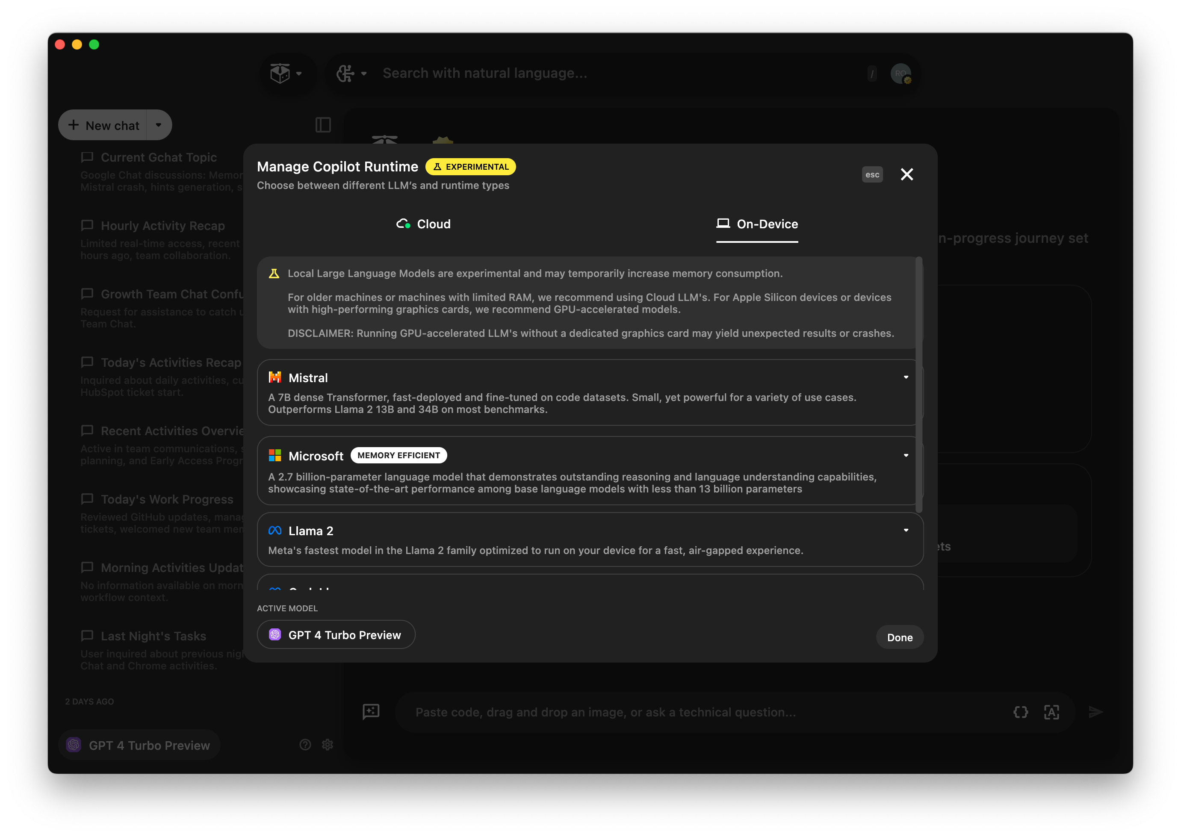Close the Manage Copilot Runtime dialog
The width and height of the screenshot is (1181, 837).
point(906,174)
